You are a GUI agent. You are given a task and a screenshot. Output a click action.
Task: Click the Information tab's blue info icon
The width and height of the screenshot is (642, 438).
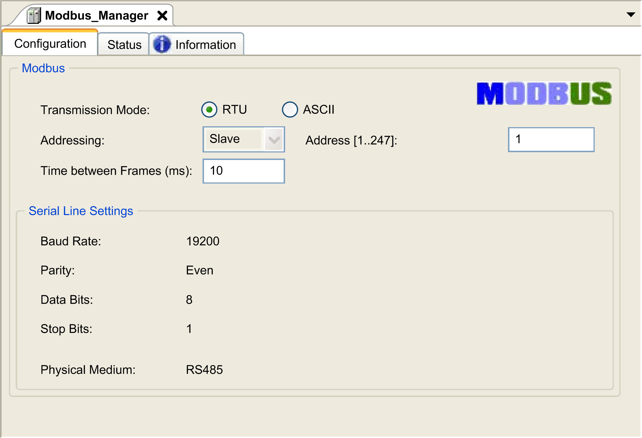tap(162, 44)
